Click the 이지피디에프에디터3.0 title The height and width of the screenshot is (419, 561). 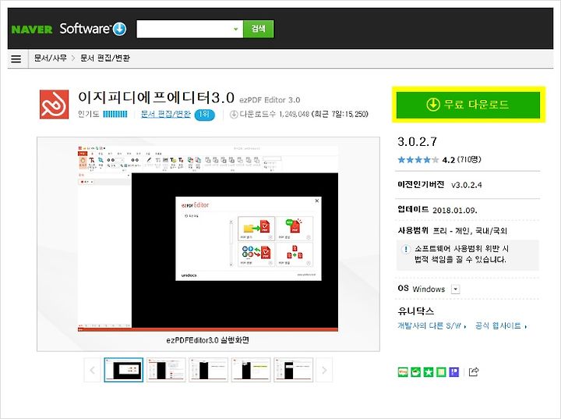coord(156,97)
